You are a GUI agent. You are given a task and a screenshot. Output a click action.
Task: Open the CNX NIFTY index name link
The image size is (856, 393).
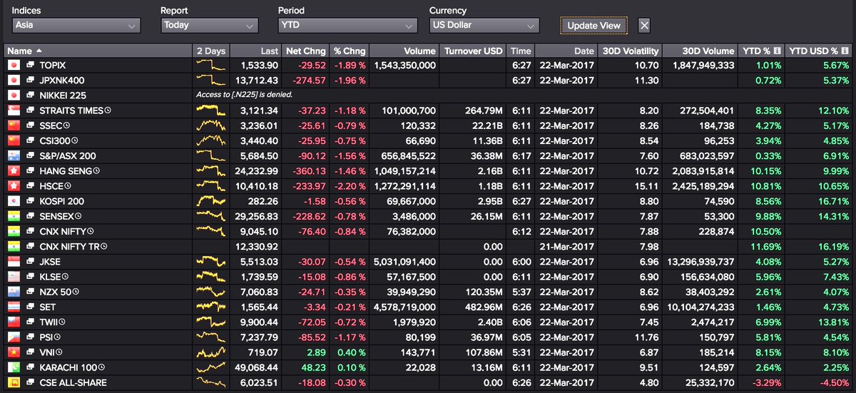click(62, 231)
